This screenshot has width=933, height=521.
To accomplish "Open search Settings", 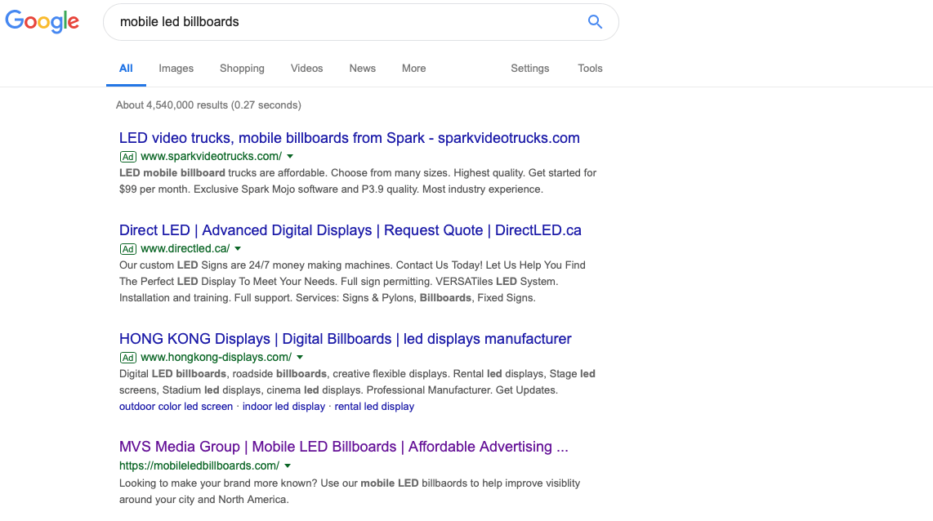I will point(529,69).
